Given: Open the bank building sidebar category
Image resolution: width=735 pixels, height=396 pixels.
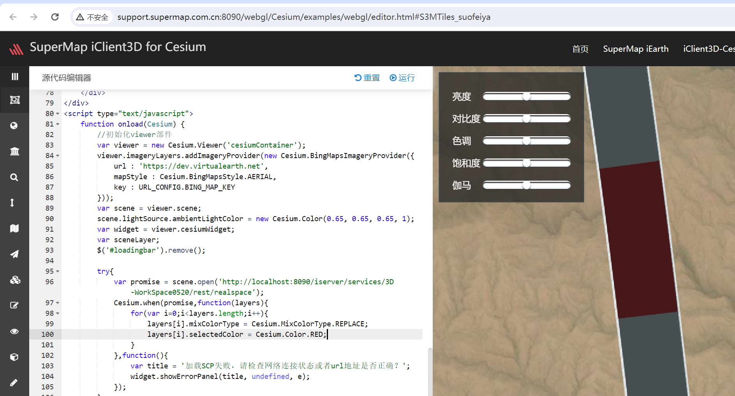Looking at the screenshot, I should [14, 151].
